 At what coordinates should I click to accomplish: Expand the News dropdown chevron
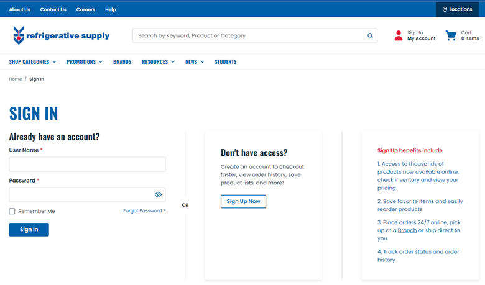coord(202,61)
